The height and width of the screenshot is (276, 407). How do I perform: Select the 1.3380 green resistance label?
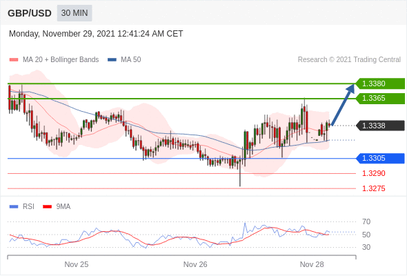click(x=380, y=83)
